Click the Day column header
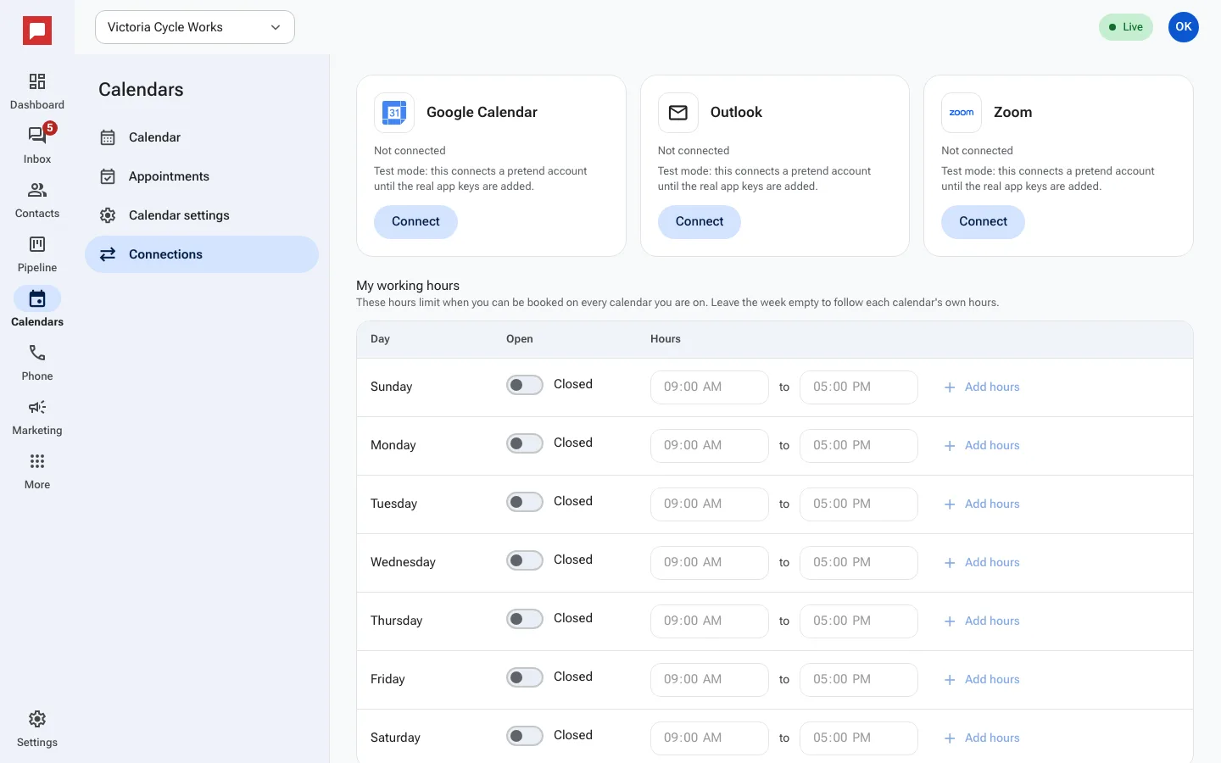The height and width of the screenshot is (763, 1221). pyautogui.click(x=380, y=339)
